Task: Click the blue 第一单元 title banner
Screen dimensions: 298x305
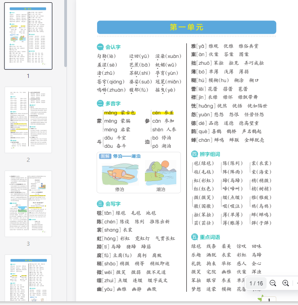Action: [186, 27]
